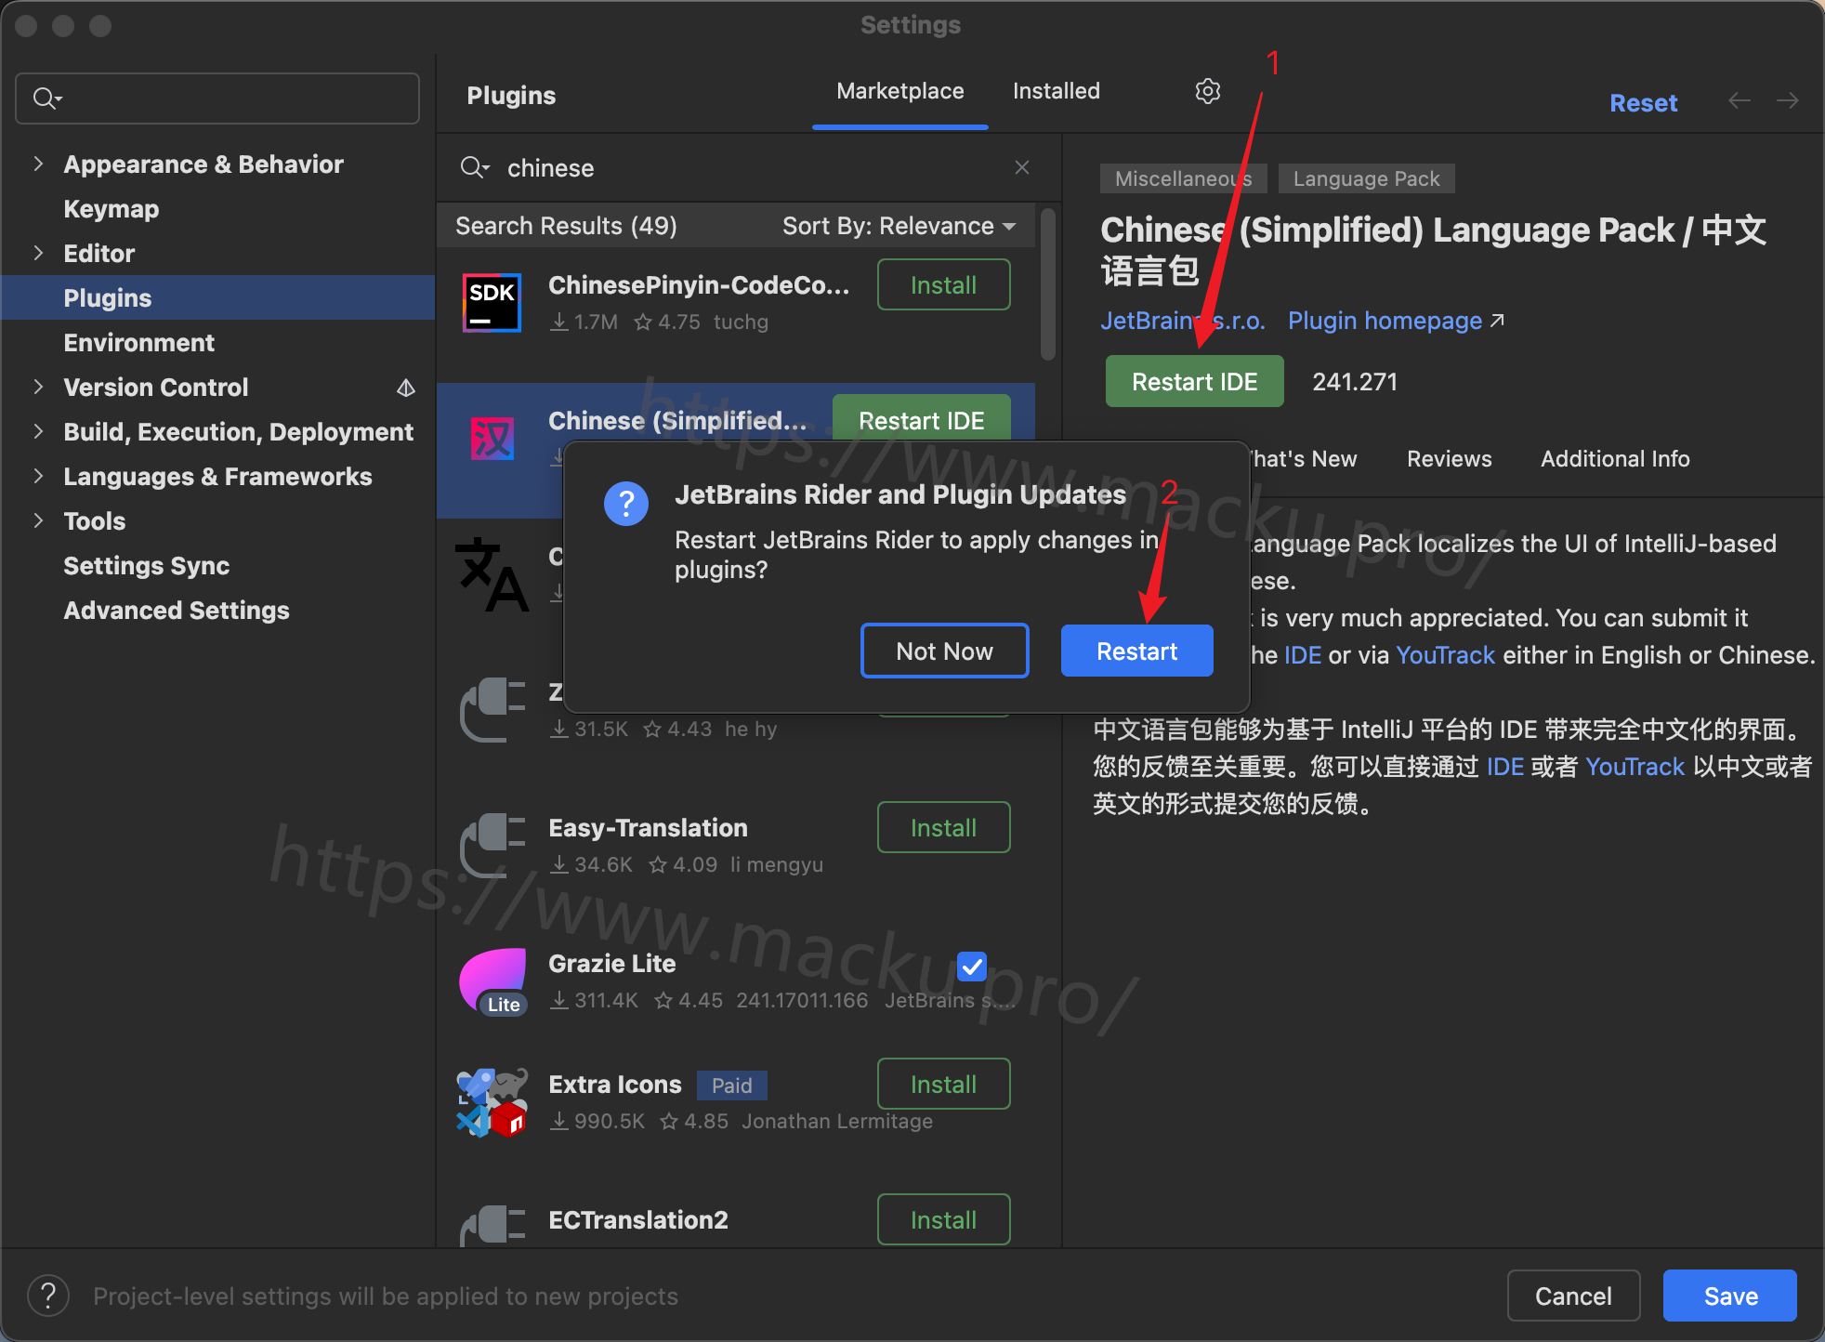Switch to the Installed tab
The width and height of the screenshot is (1825, 1342).
[x=1056, y=91]
